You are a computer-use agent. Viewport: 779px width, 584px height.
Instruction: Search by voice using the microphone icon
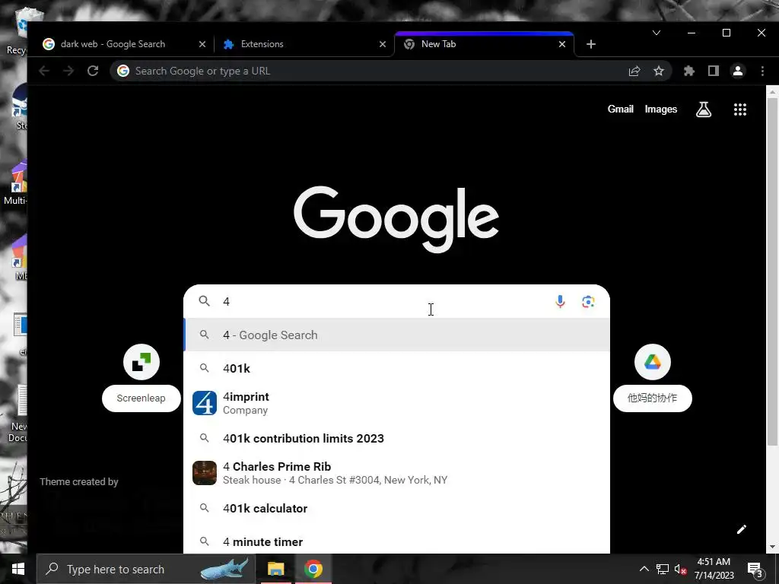tap(560, 301)
